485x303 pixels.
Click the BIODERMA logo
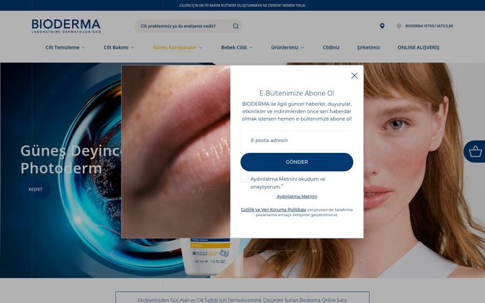point(66,26)
